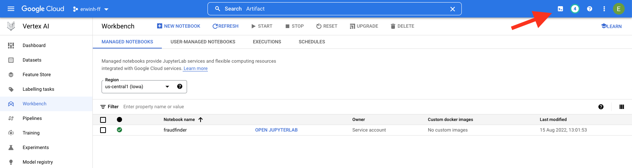Screen dimensions: 632x168
Task: Open the three-dot settings menu
Action: (604, 9)
